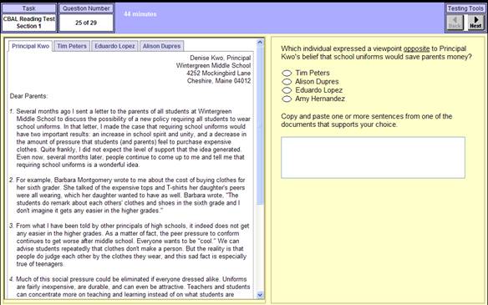Click 'Cheshire, Maine 04012' address line
The width and height of the screenshot is (488, 305).
click(219, 80)
